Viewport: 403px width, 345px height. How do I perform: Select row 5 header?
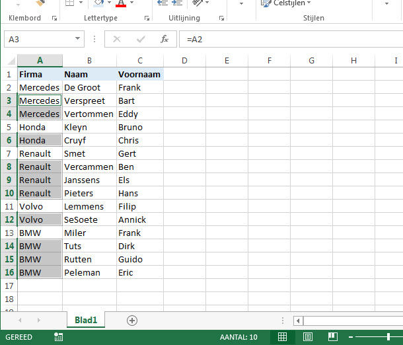9,128
